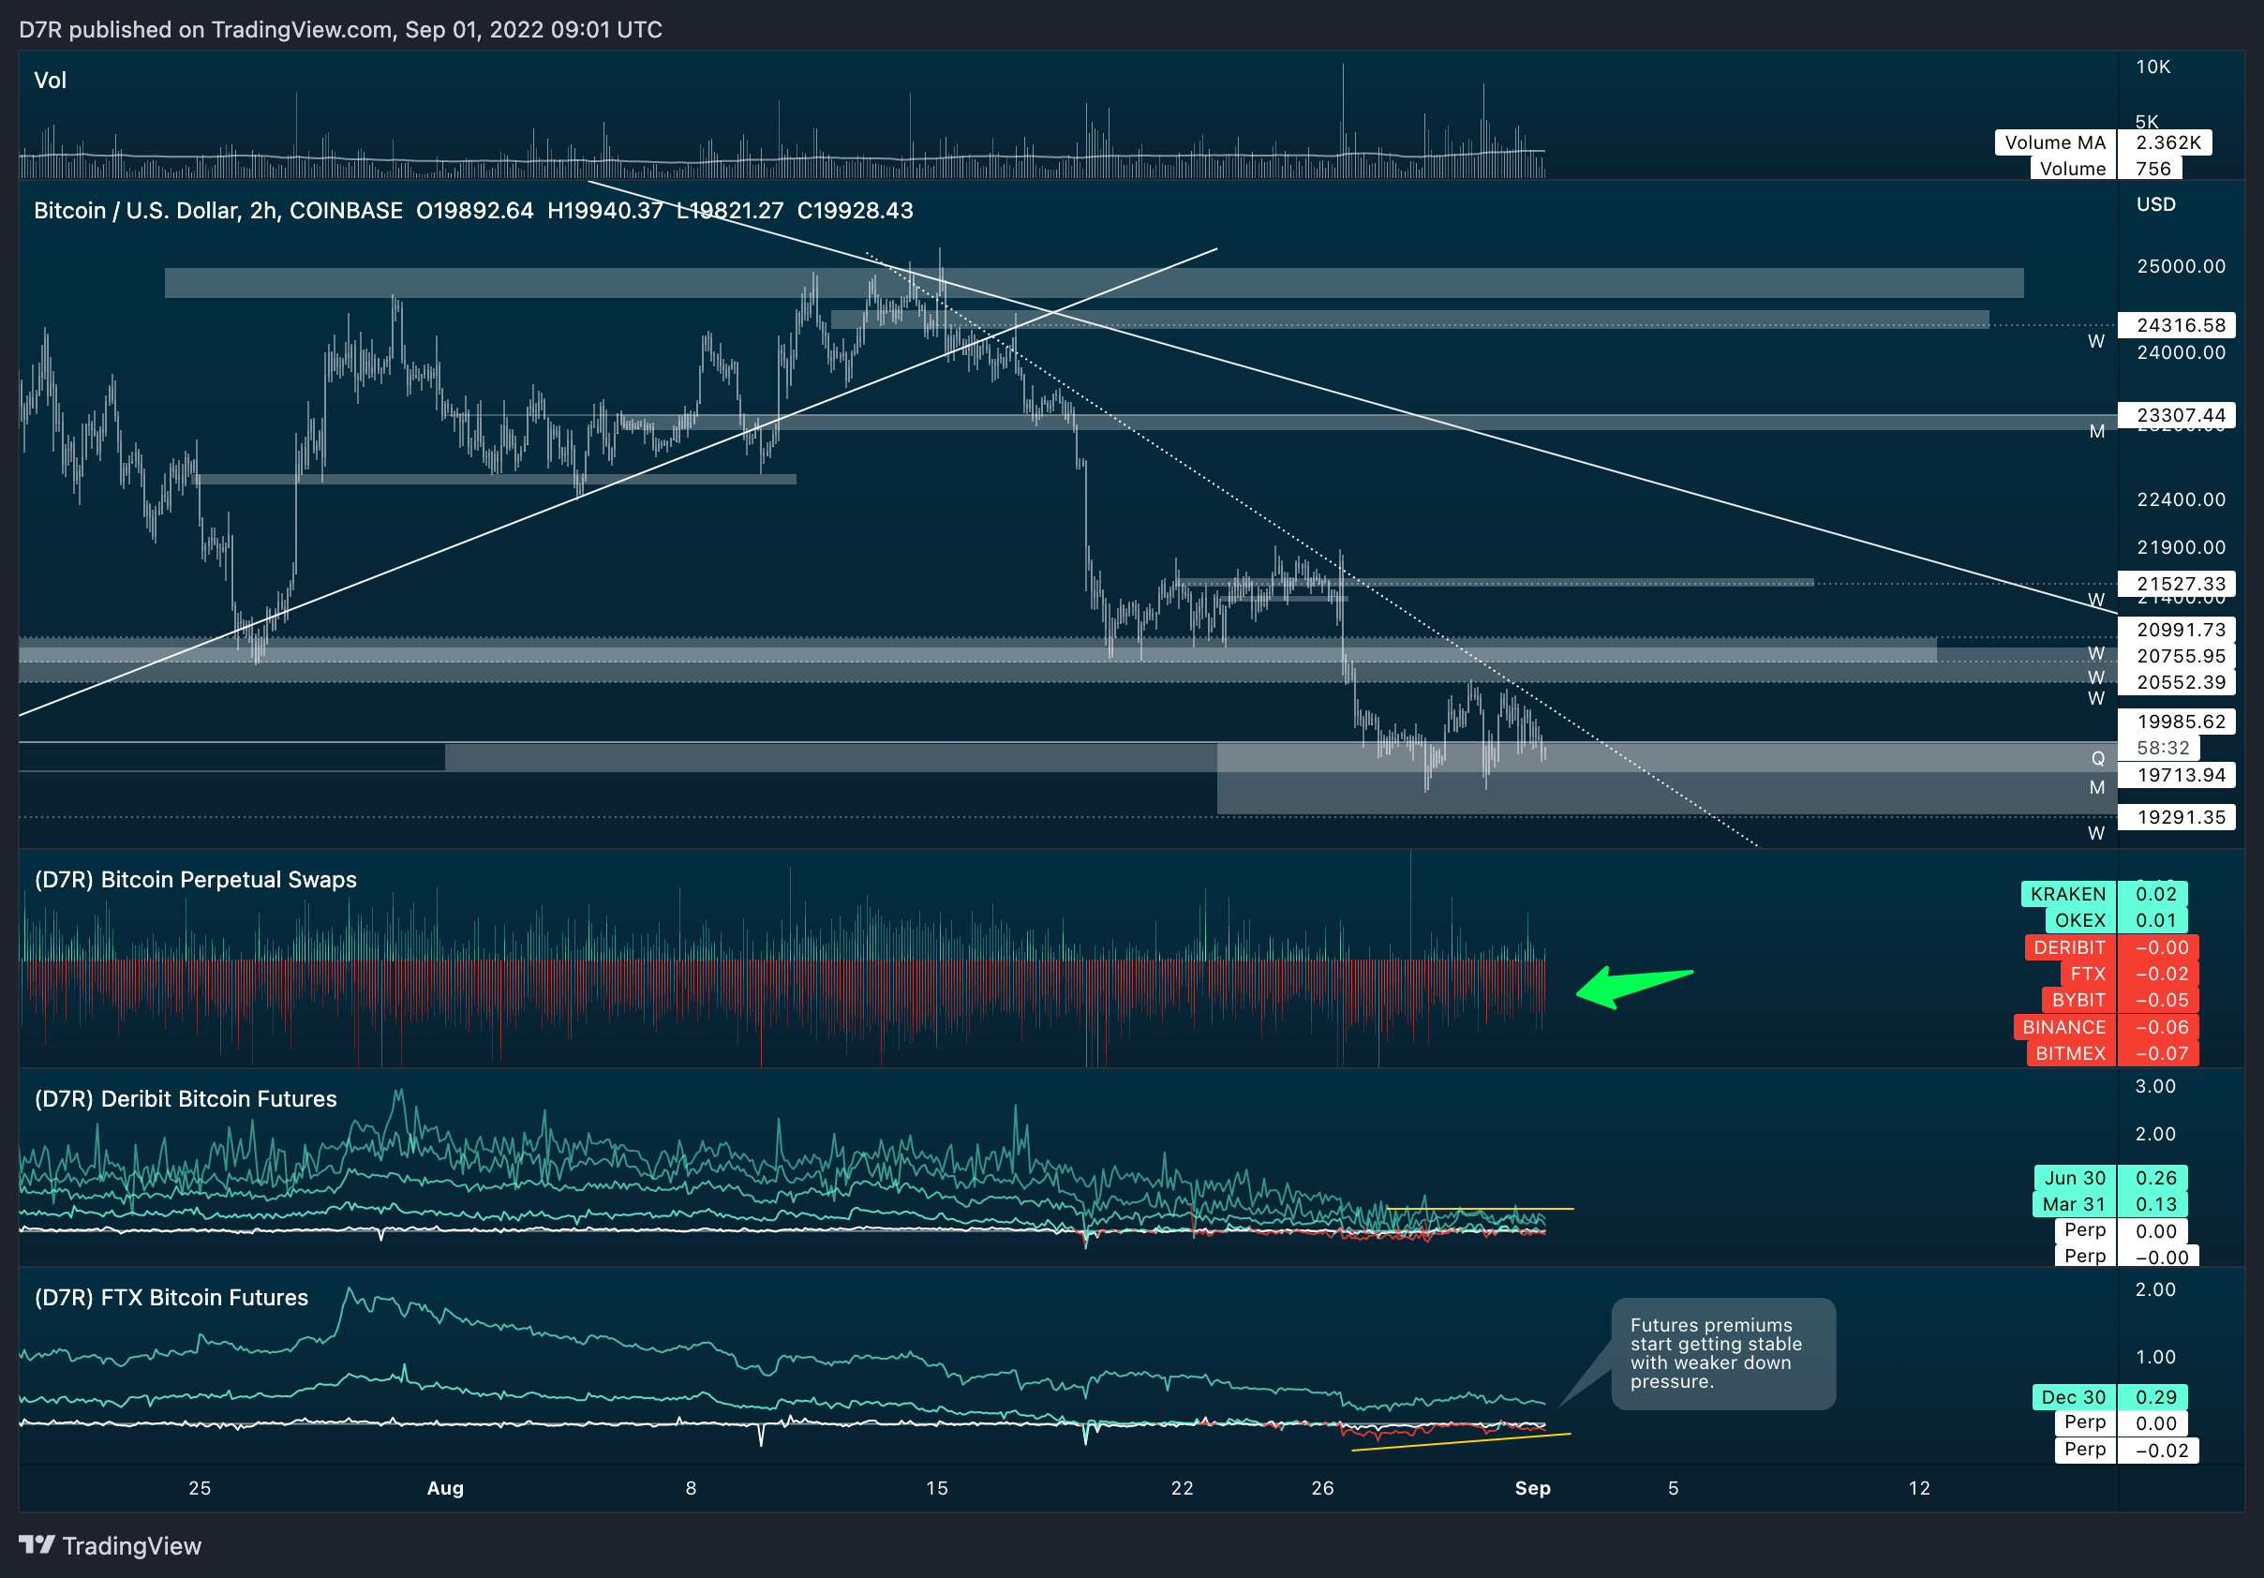
Task: Click the KRAKEN funding label
Action: pos(2068,894)
